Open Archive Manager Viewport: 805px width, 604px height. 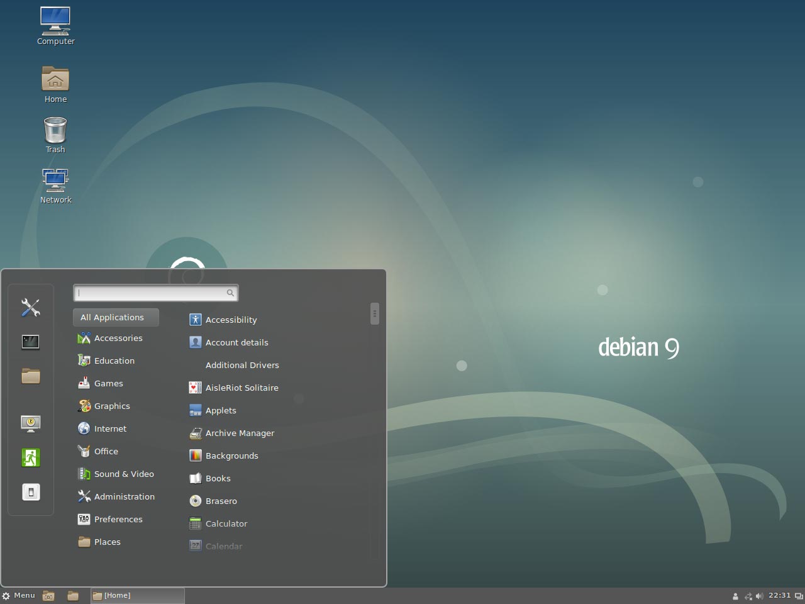(x=240, y=433)
